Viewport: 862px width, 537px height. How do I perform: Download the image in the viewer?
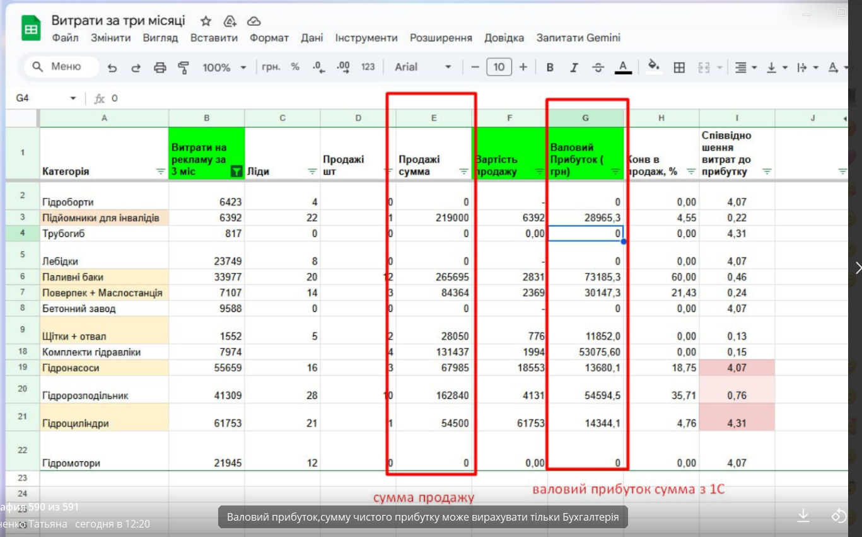click(x=803, y=516)
